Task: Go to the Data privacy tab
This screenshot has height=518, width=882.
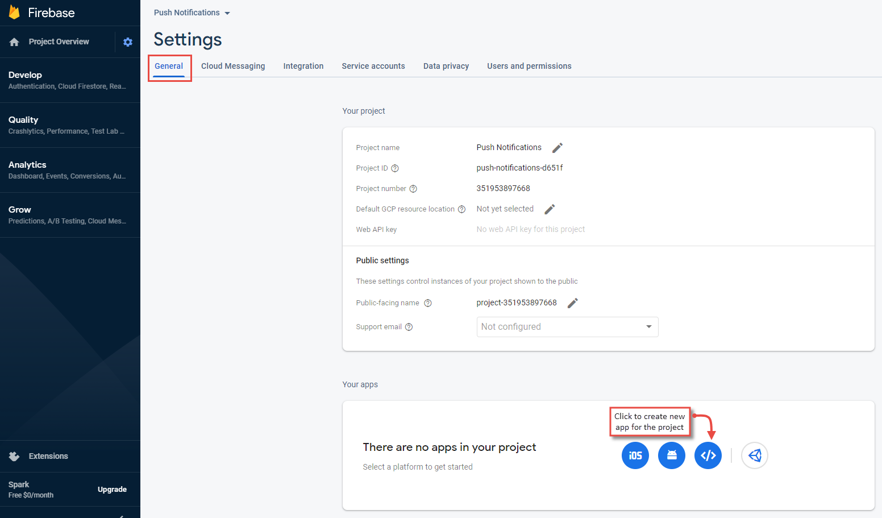Action: pyautogui.click(x=446, y=66)
